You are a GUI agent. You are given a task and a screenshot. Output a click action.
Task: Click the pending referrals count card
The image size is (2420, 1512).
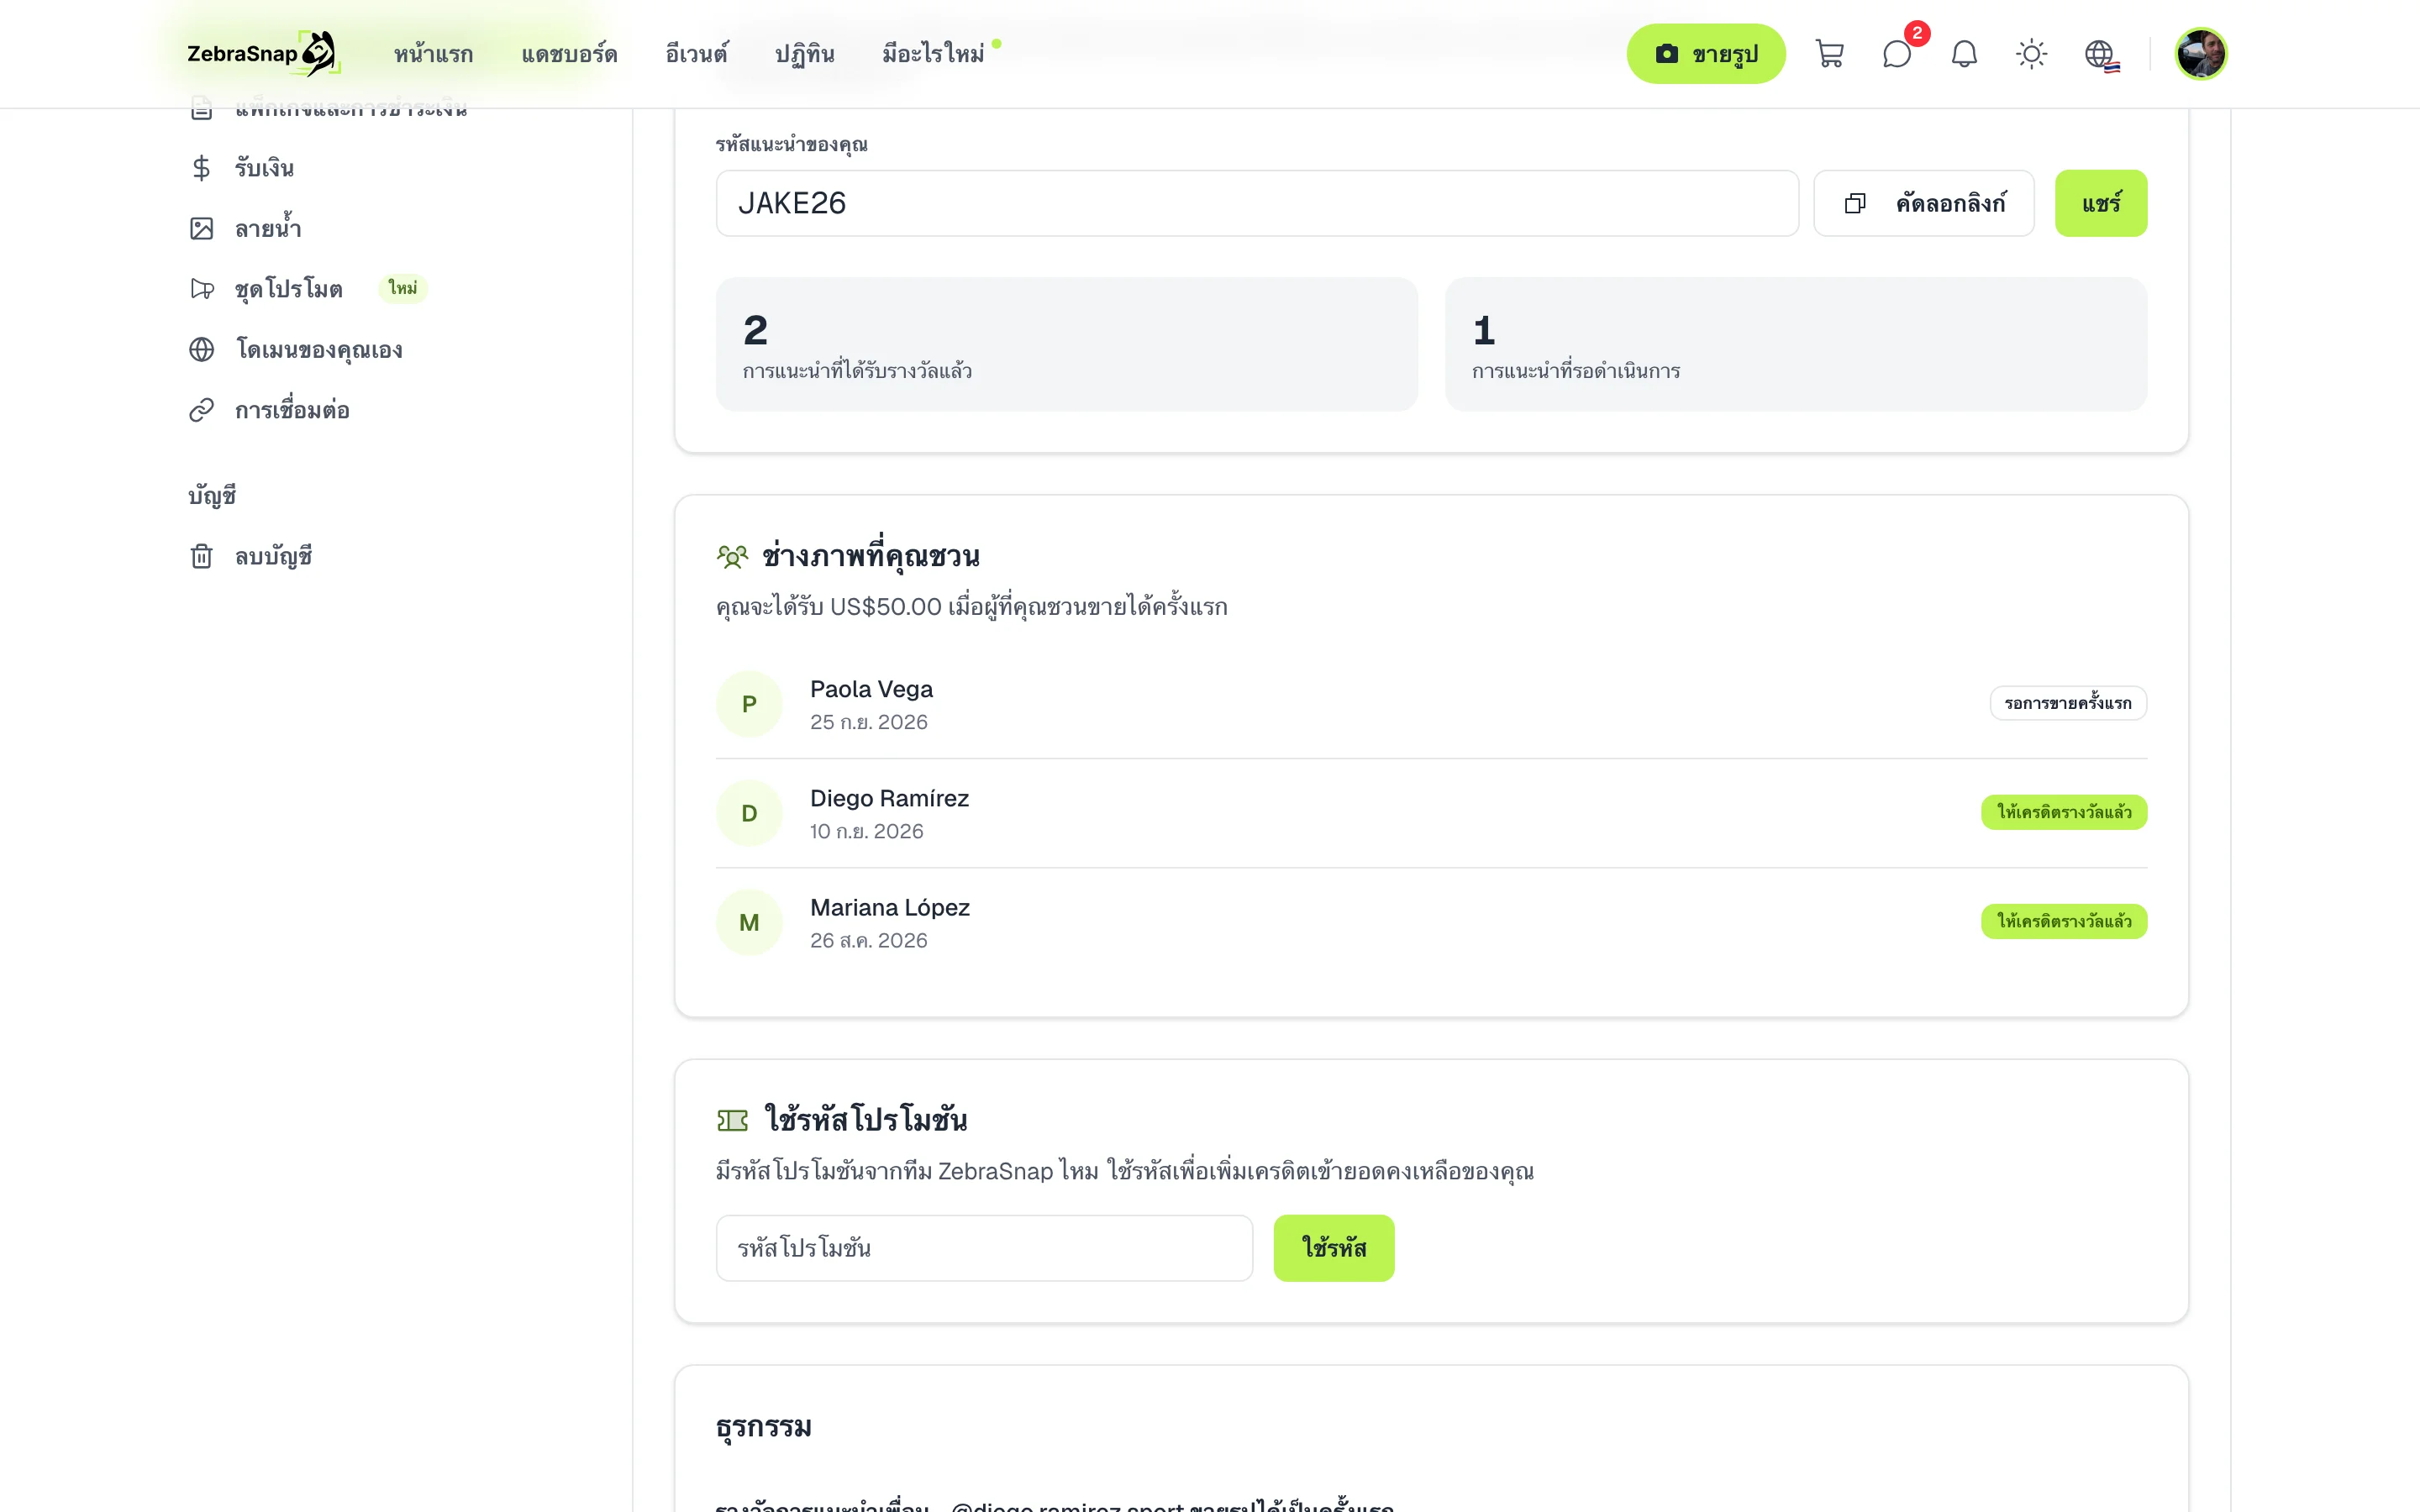pos(1796,344)
